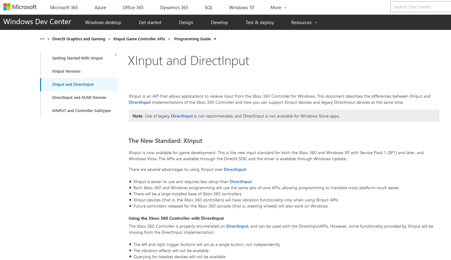Open Getting Started With XInput
This screenshot has width=451, height=260.
pyautogui.click(x=77, y=58)
